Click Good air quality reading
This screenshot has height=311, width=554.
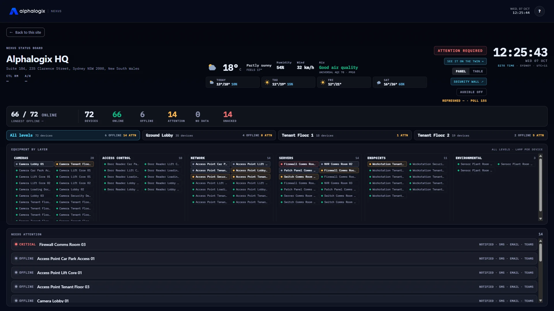click(x=338, y=67)
